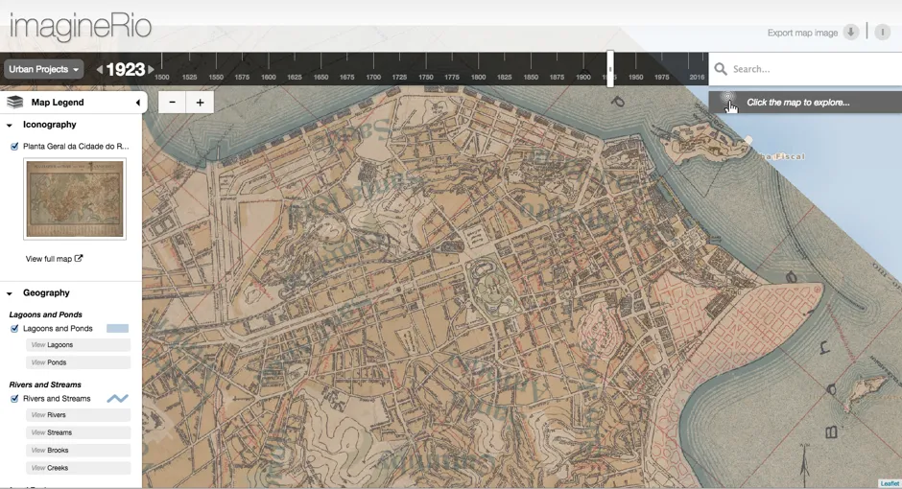Jump to 1950 on the timeline
Image resolution: width=902 pixels, height=489 pixels.
click(x=635, y=77)
